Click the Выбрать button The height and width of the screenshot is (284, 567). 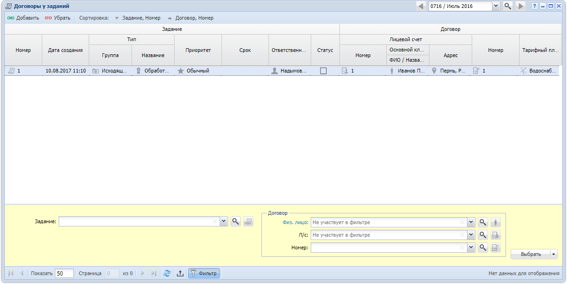[531, 254]
